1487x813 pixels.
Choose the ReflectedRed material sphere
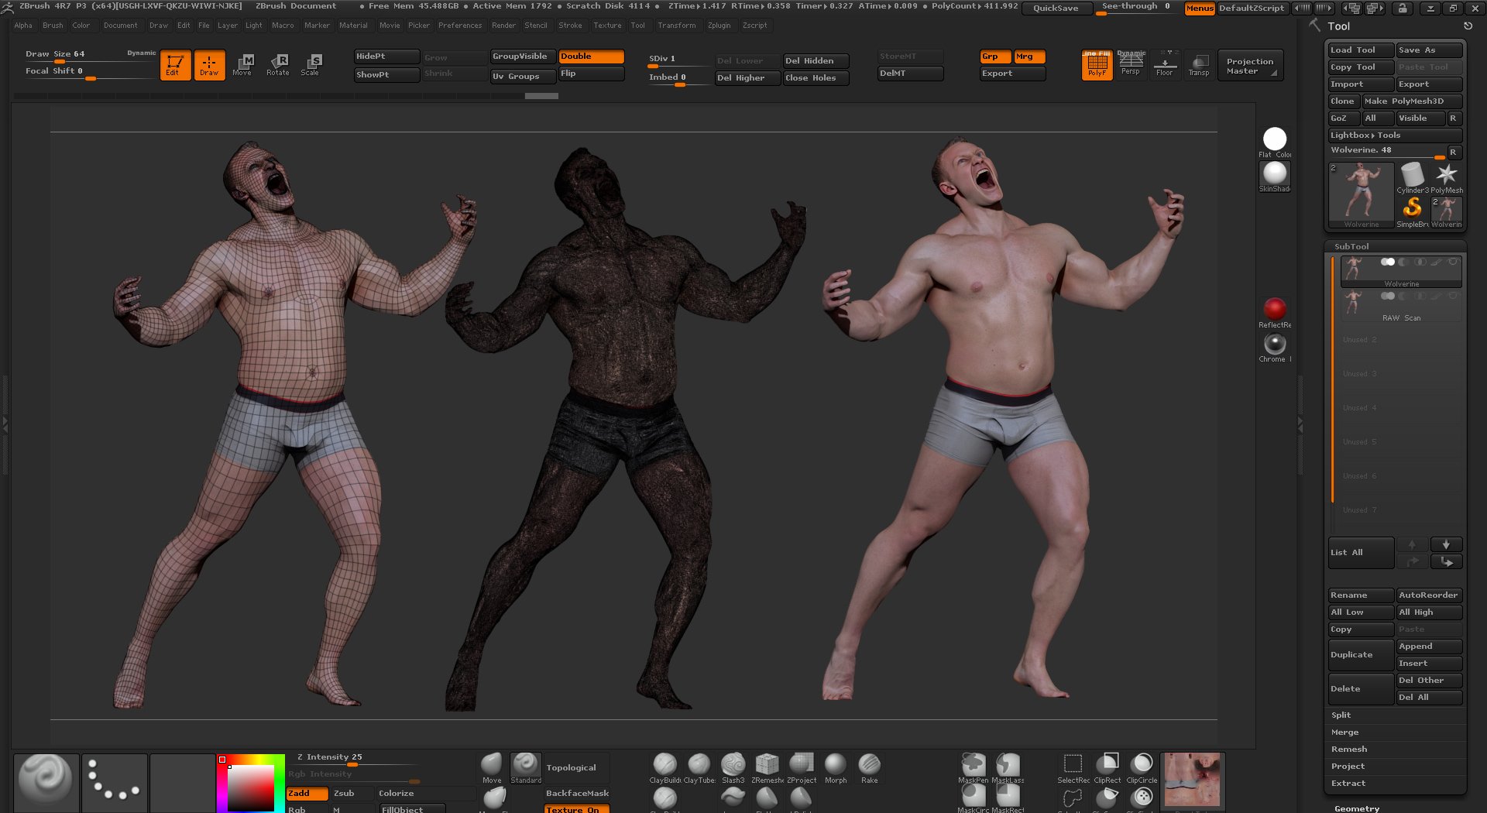tap(1275, 312)
